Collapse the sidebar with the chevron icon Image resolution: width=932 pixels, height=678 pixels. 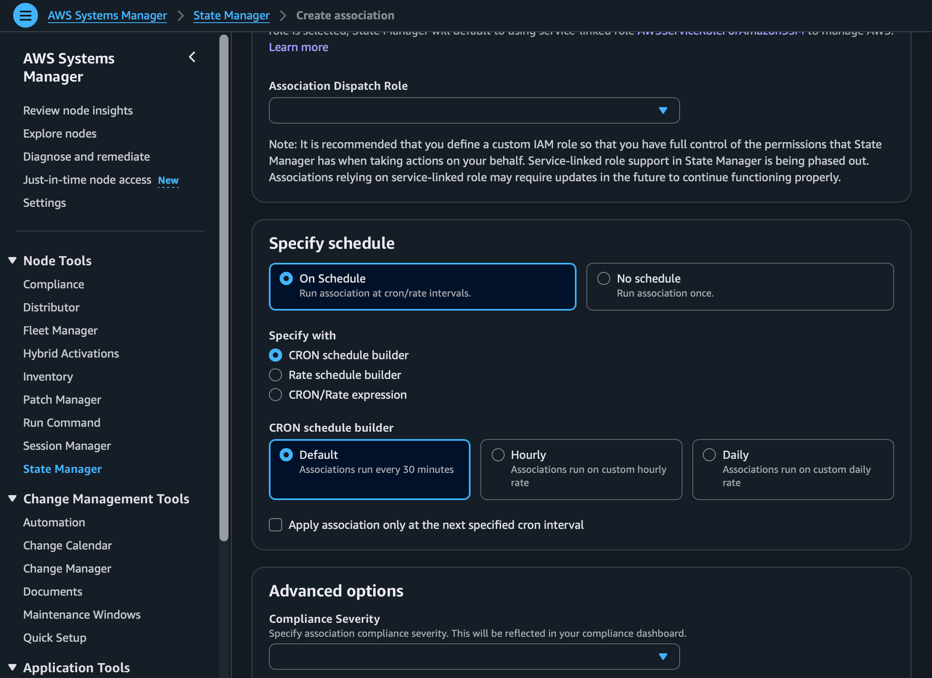pos(192,57)
